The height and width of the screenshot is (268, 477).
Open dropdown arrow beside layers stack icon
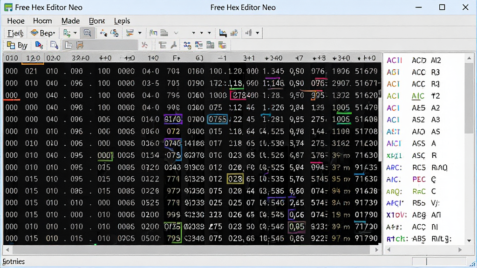140,33
